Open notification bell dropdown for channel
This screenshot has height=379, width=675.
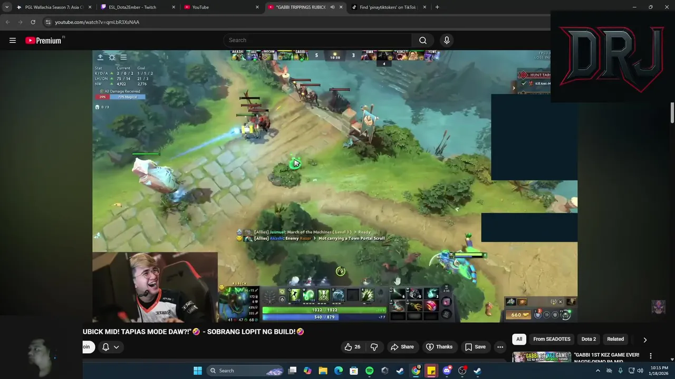point(110,347)
